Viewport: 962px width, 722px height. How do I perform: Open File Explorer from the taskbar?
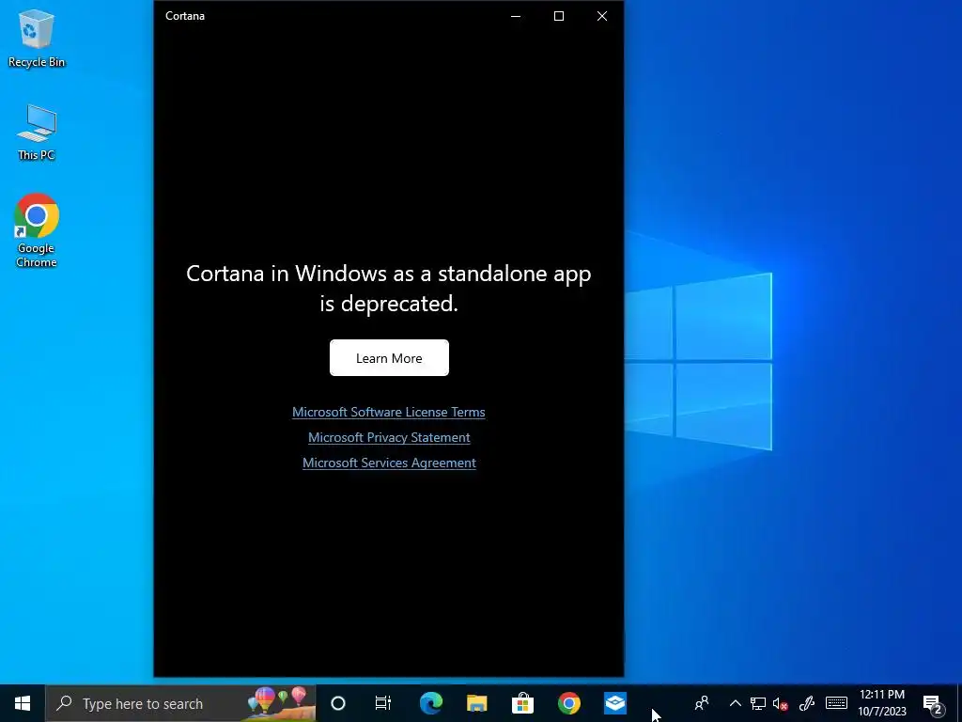[x=476, y=703]
